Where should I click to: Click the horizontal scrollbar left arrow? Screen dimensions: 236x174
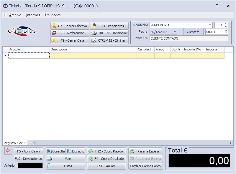[35, 143]
